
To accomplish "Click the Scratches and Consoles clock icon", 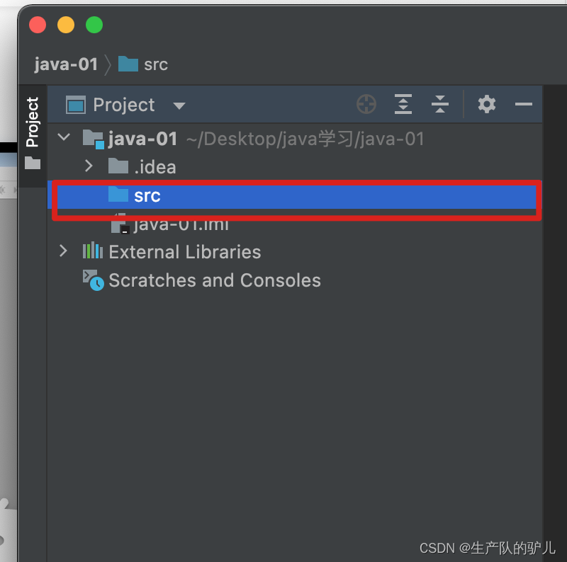I will (x=94, y=280).
